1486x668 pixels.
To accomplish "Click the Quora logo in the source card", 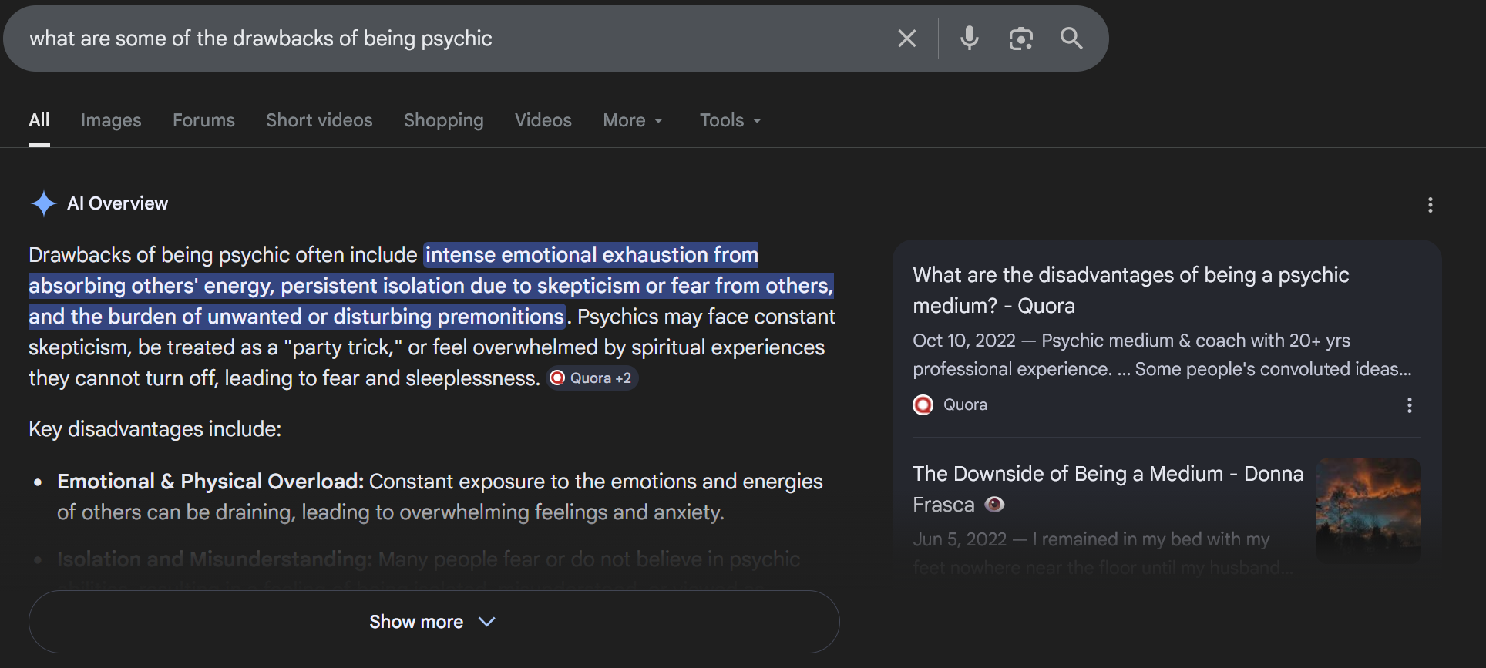I will click(923, 405).
